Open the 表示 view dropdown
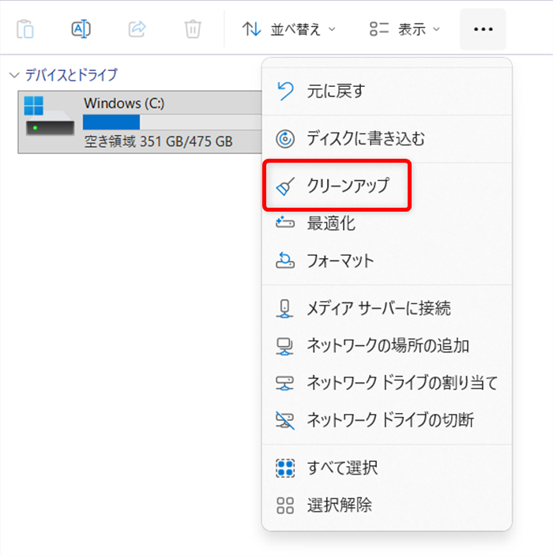553x556 pixels. (404, 29)
